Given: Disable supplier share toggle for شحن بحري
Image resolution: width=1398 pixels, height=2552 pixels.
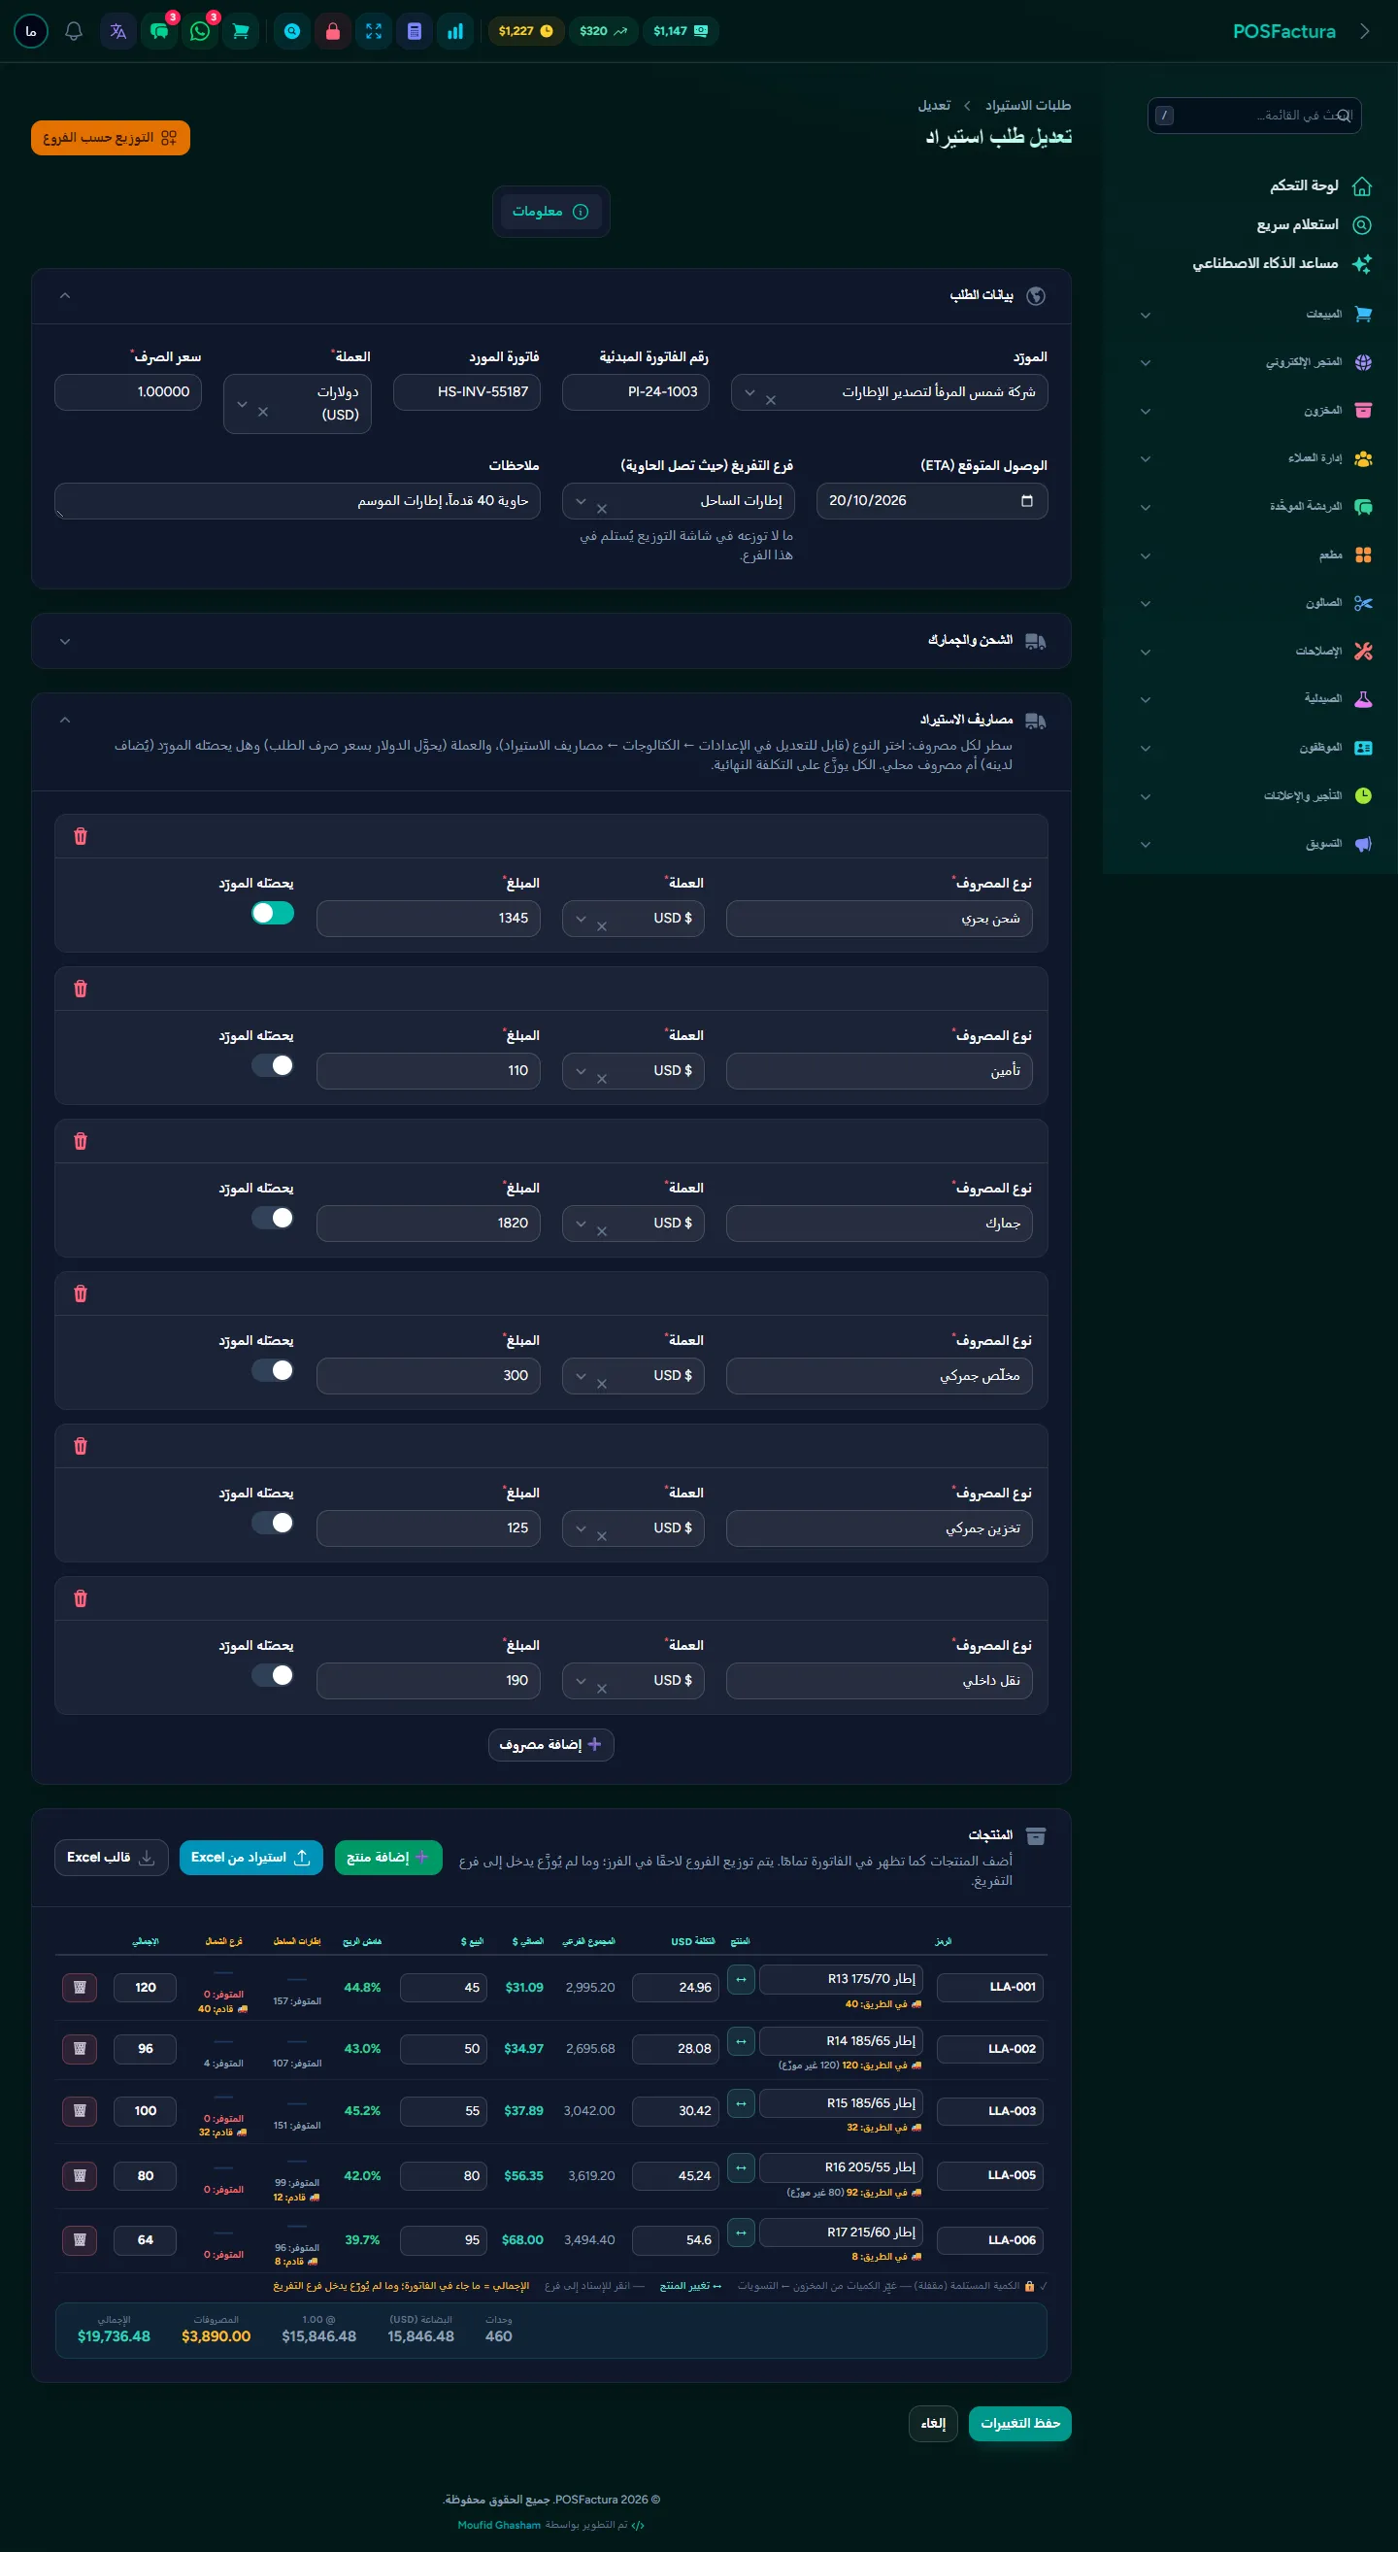Looking at the screenshot, I should [x=272, y=913].
